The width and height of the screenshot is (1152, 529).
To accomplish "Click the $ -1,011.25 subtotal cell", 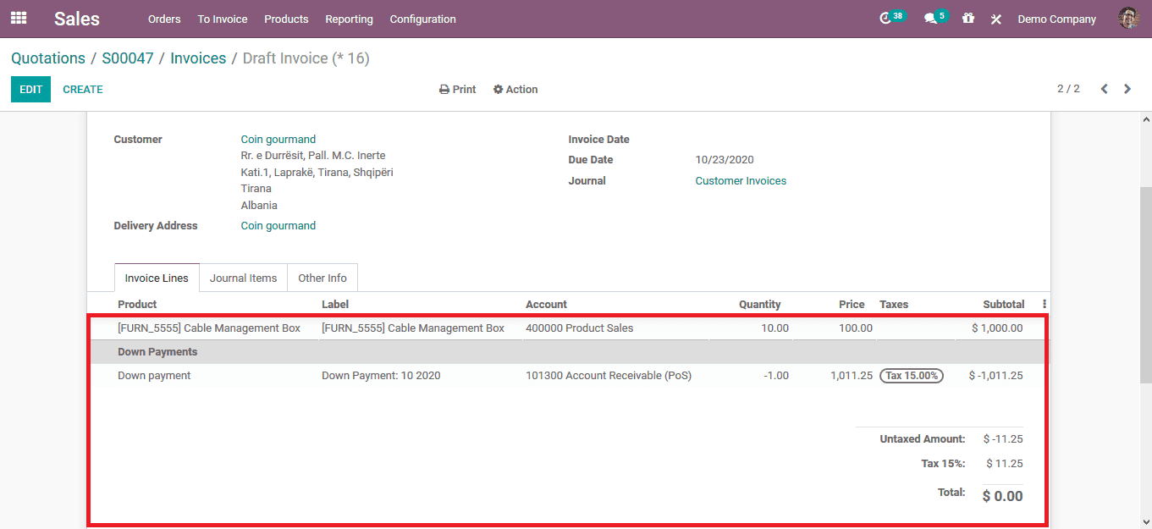I will (995, 375).
